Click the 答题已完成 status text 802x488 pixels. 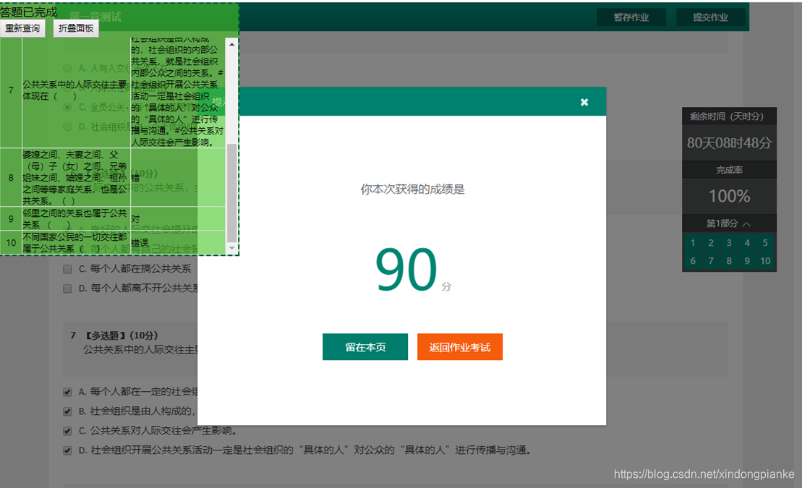pyautogui.click(x=29, y=12)
